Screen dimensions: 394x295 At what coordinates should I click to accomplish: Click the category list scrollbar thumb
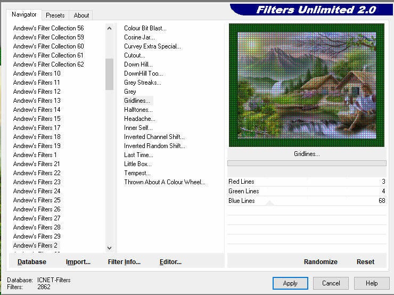109,74
